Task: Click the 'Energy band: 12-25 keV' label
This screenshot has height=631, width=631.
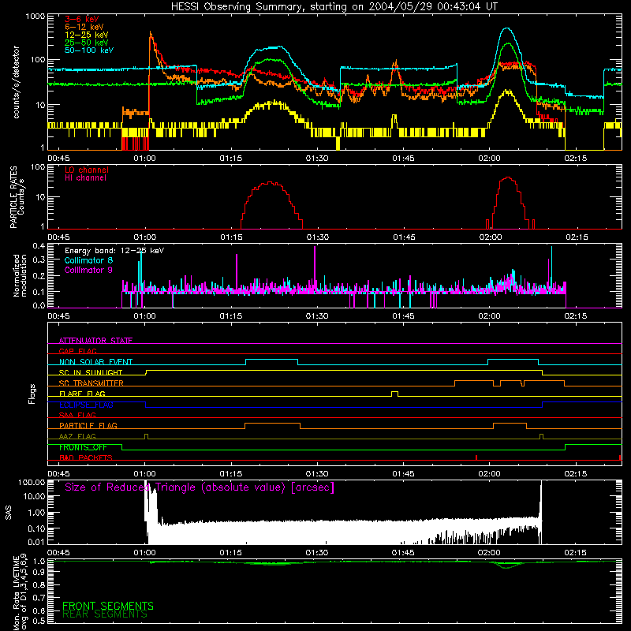Action: (x=114, y=251)
